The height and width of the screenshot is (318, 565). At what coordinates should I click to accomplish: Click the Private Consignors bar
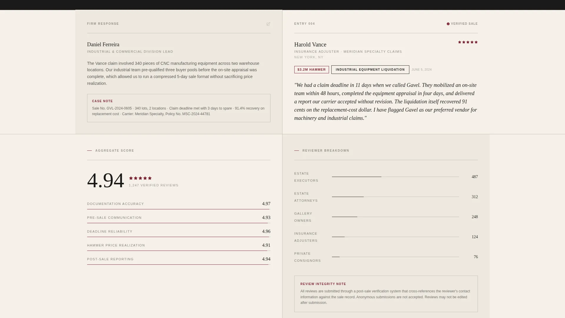[395, 257]
